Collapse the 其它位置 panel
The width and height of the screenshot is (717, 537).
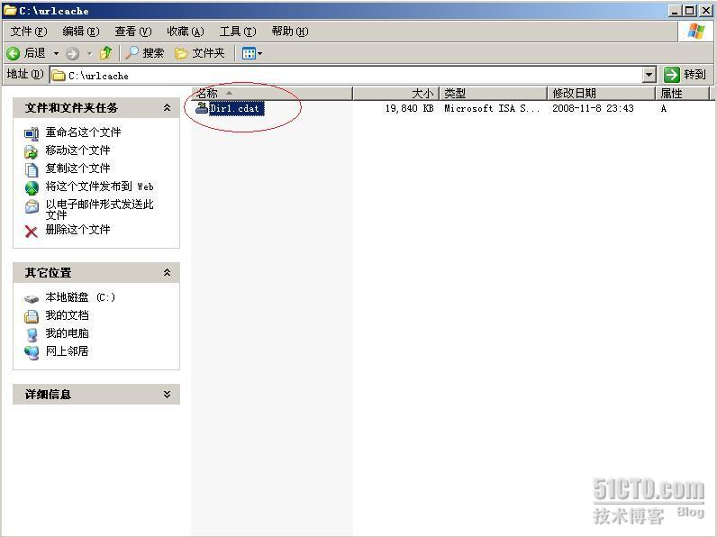click(167, 272)
